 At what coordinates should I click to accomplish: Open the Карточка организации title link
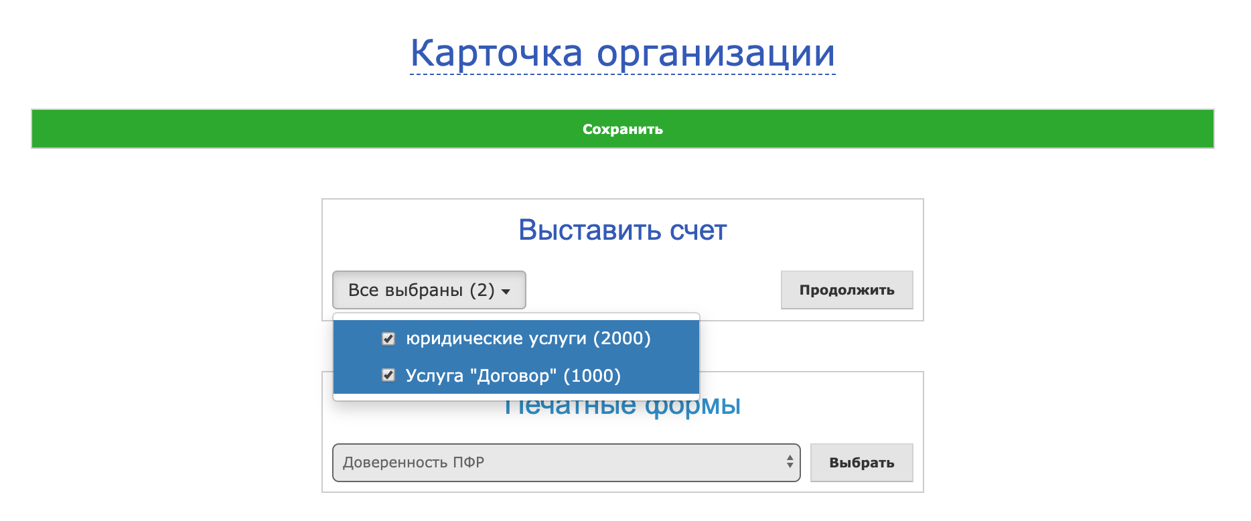coord(622,53)
